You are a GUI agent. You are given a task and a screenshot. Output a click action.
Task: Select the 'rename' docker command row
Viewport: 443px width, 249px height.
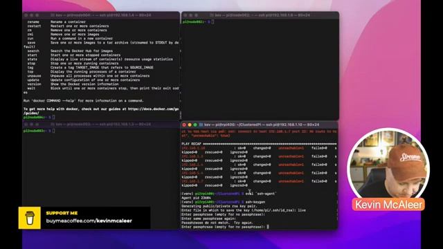coord(57,21)
